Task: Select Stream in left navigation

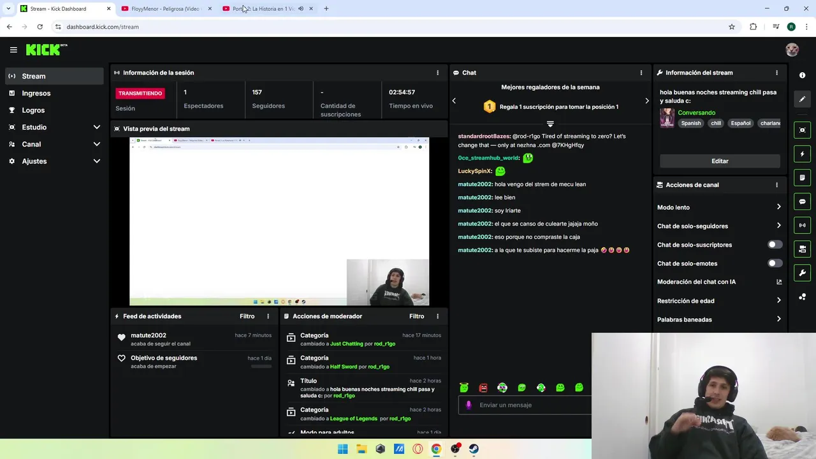Action: [54, 76]
